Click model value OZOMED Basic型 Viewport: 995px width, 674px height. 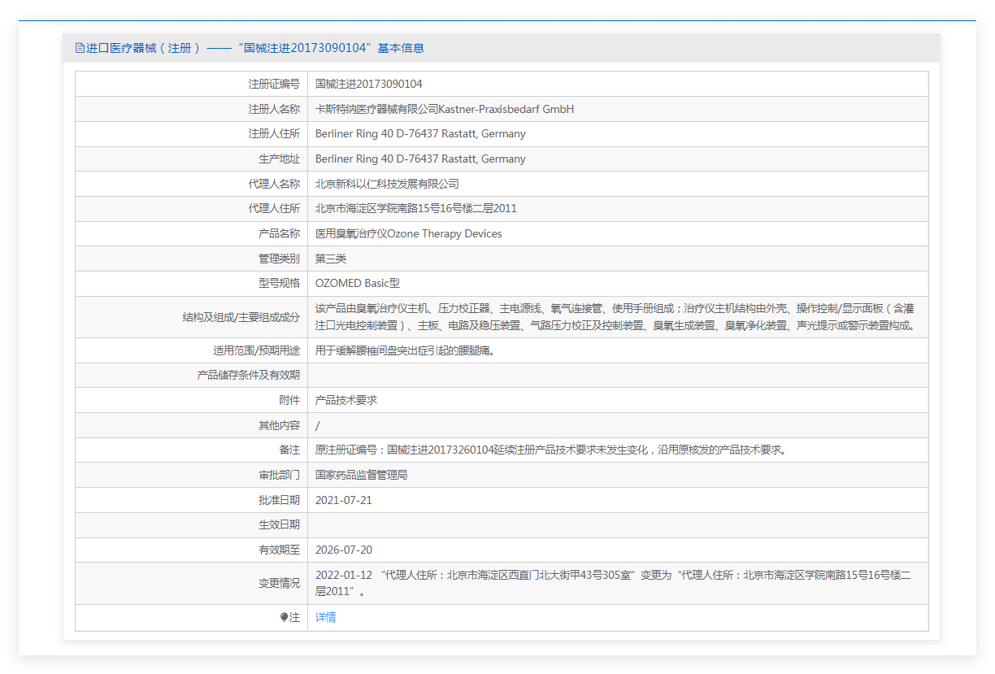pyautogui.click(x=358, y=283)
